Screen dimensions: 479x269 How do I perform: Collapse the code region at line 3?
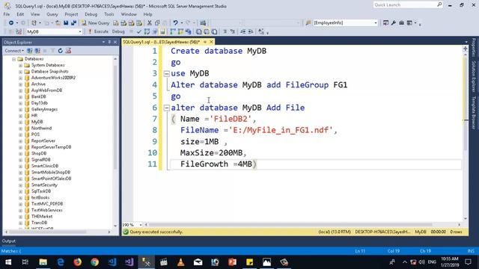coord(166,73)
